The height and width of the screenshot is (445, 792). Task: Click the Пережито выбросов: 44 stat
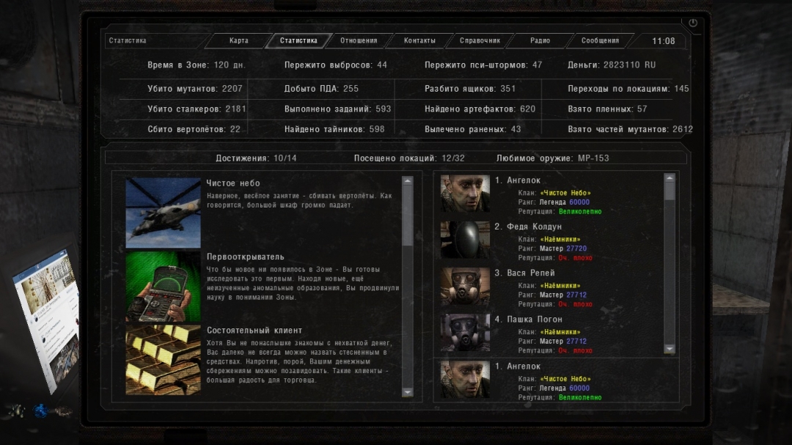click(336, 65)
